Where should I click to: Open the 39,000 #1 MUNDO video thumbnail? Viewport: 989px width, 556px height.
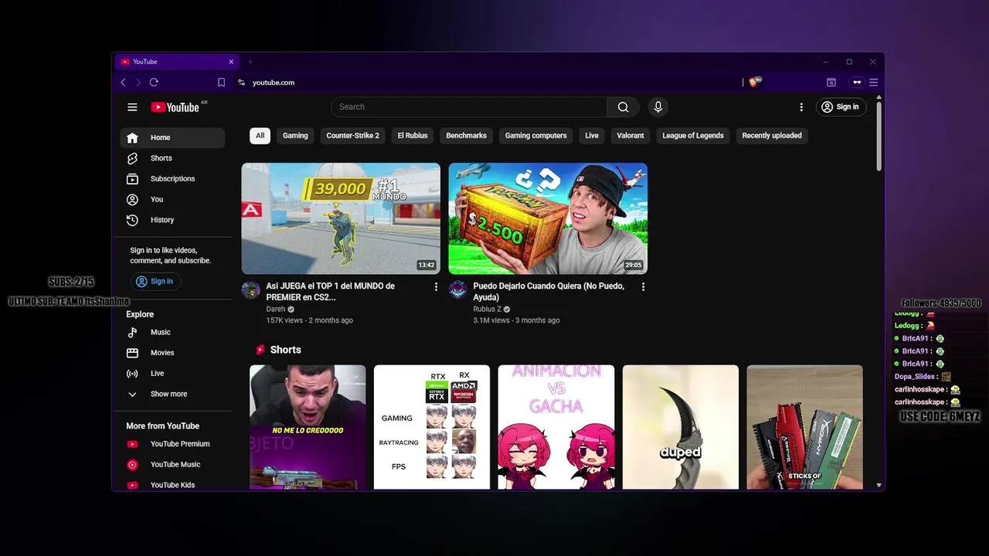coord(341,219)
